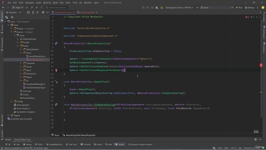Open Dynamic Program Analysis tool window
The width and height of the screenshot is (266, 150).
(x=140, y=145)
